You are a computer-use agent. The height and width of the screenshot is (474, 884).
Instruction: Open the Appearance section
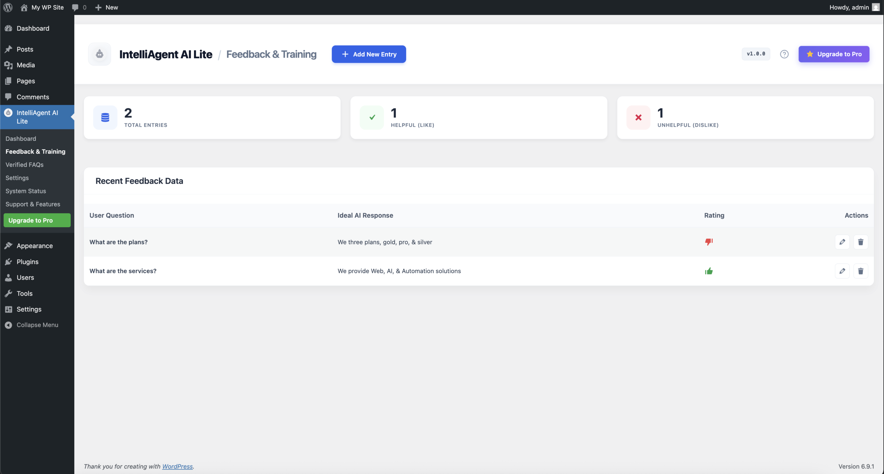point(34,245)
